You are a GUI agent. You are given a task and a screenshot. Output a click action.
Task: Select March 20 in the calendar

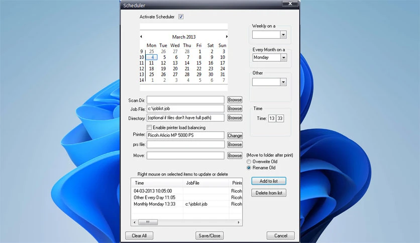point(175,69)
